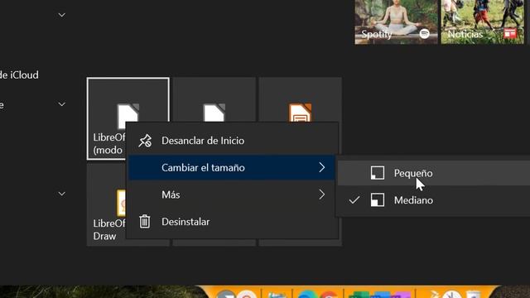
Task: Click the small tile size icon beside Pequeño
Action: 378,173
